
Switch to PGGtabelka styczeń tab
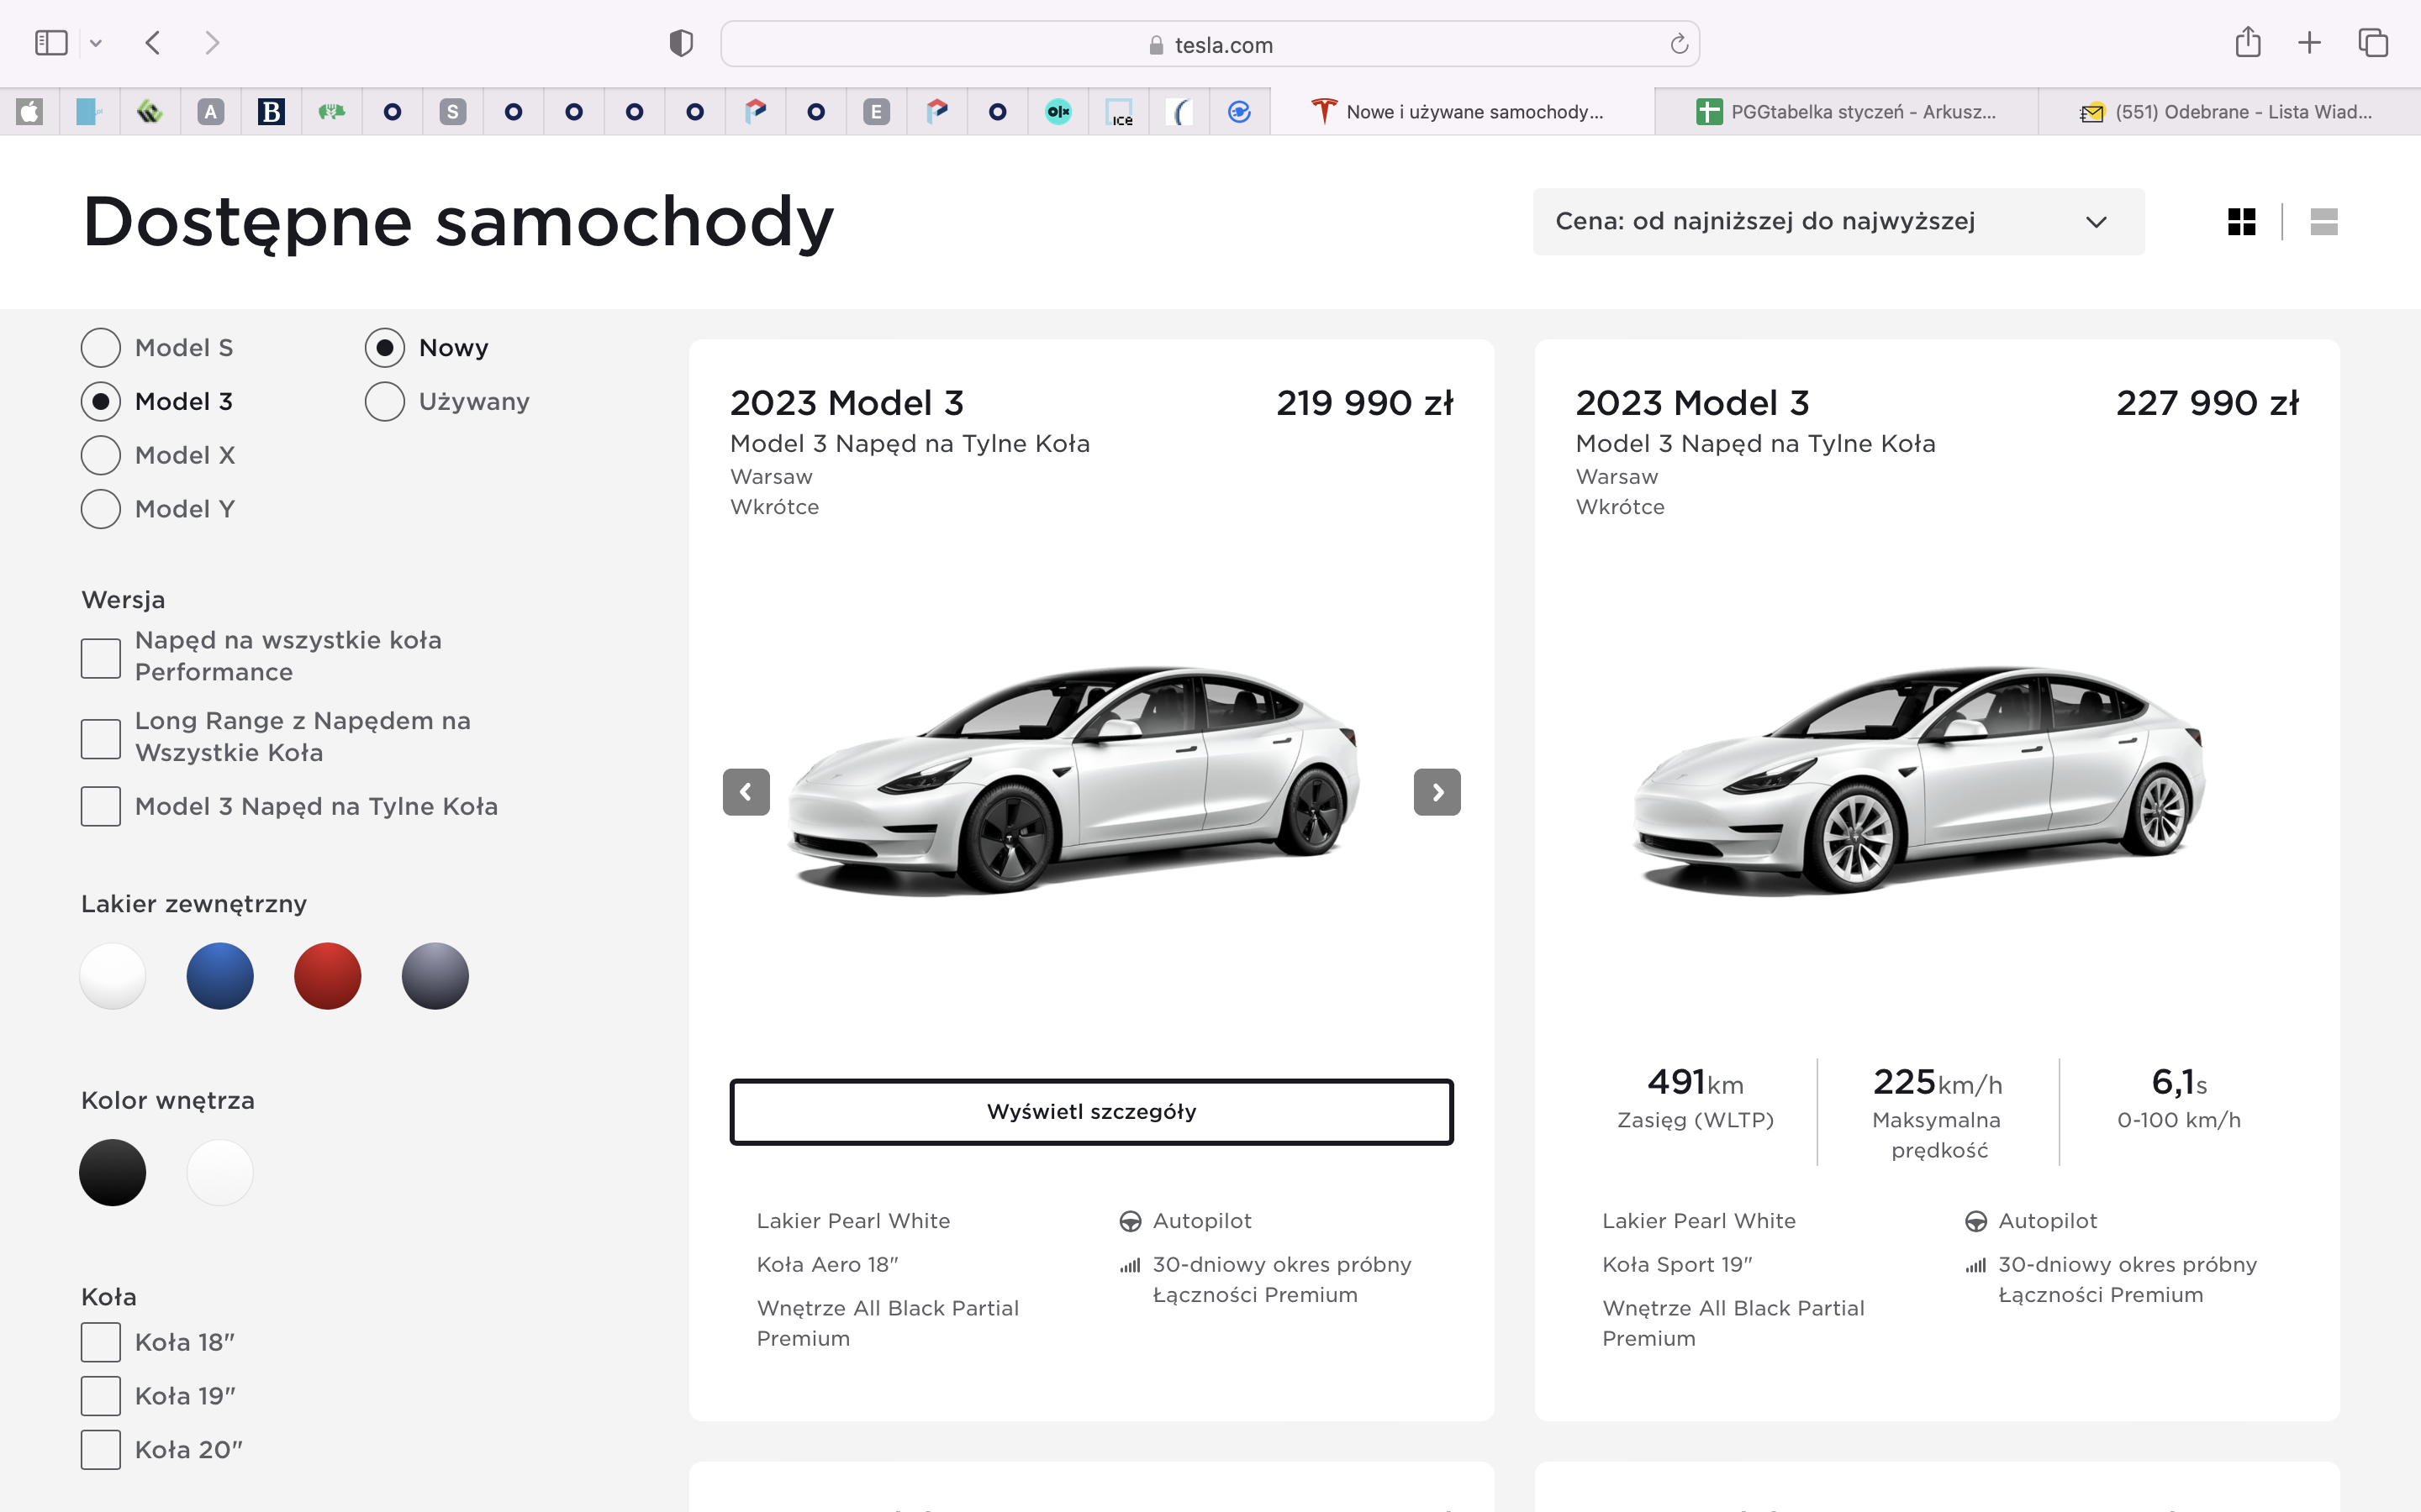click(x=1846, y=111)
